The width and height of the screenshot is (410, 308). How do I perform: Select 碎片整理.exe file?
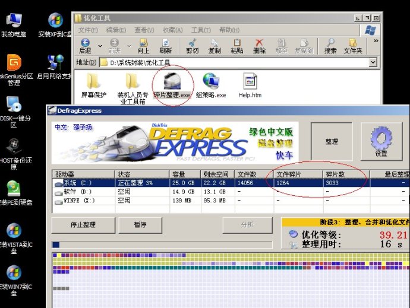[x=172, y=85]
